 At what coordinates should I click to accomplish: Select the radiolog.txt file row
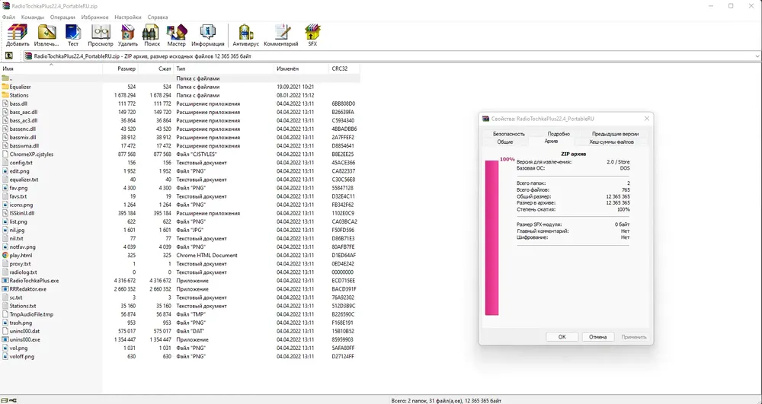click(180, 272)
